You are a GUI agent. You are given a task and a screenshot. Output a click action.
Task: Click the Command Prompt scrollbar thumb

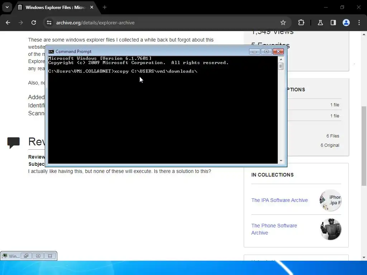coord(281,66)
